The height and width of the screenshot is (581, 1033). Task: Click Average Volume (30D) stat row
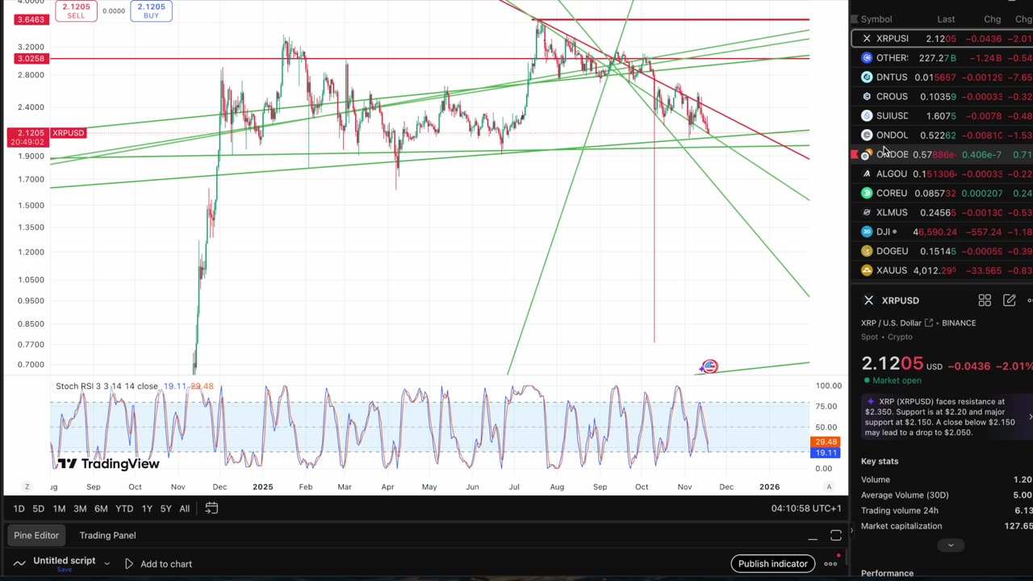click(x=947, y=495)
